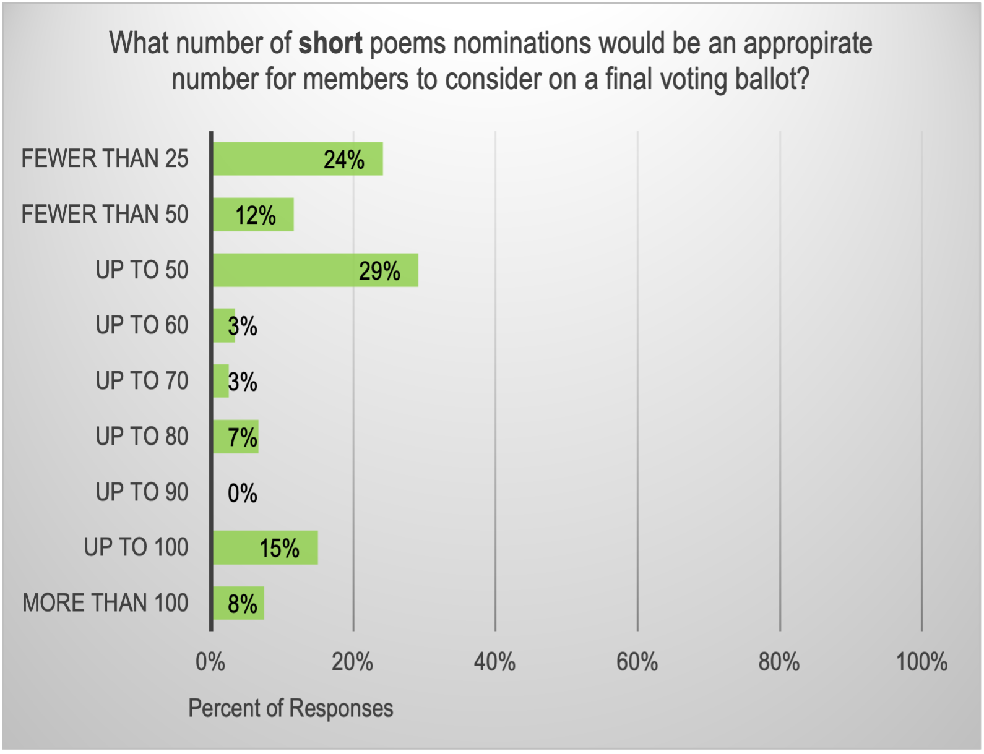The image size is (984, 754).
Task: Click the 12% bar for FEWER THAN 50
Action: point(253,215)
